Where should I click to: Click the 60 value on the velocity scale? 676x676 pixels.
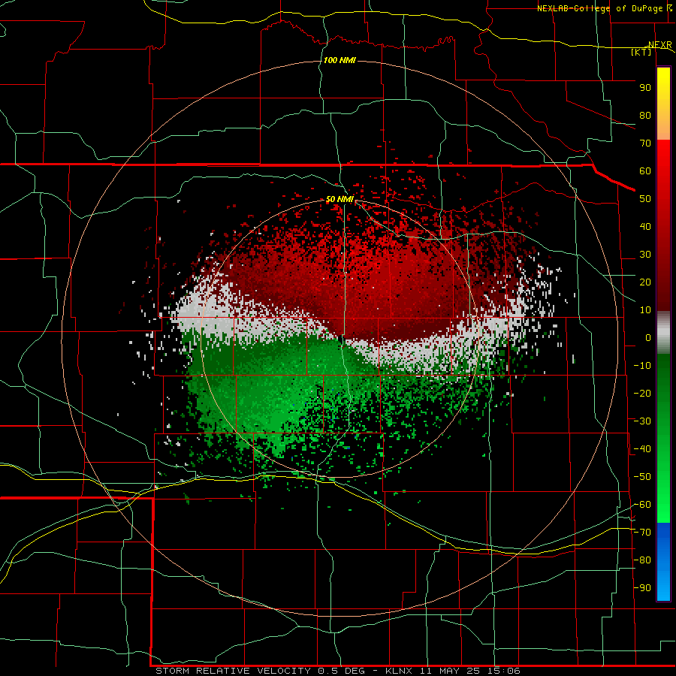[x=645, y=171]
